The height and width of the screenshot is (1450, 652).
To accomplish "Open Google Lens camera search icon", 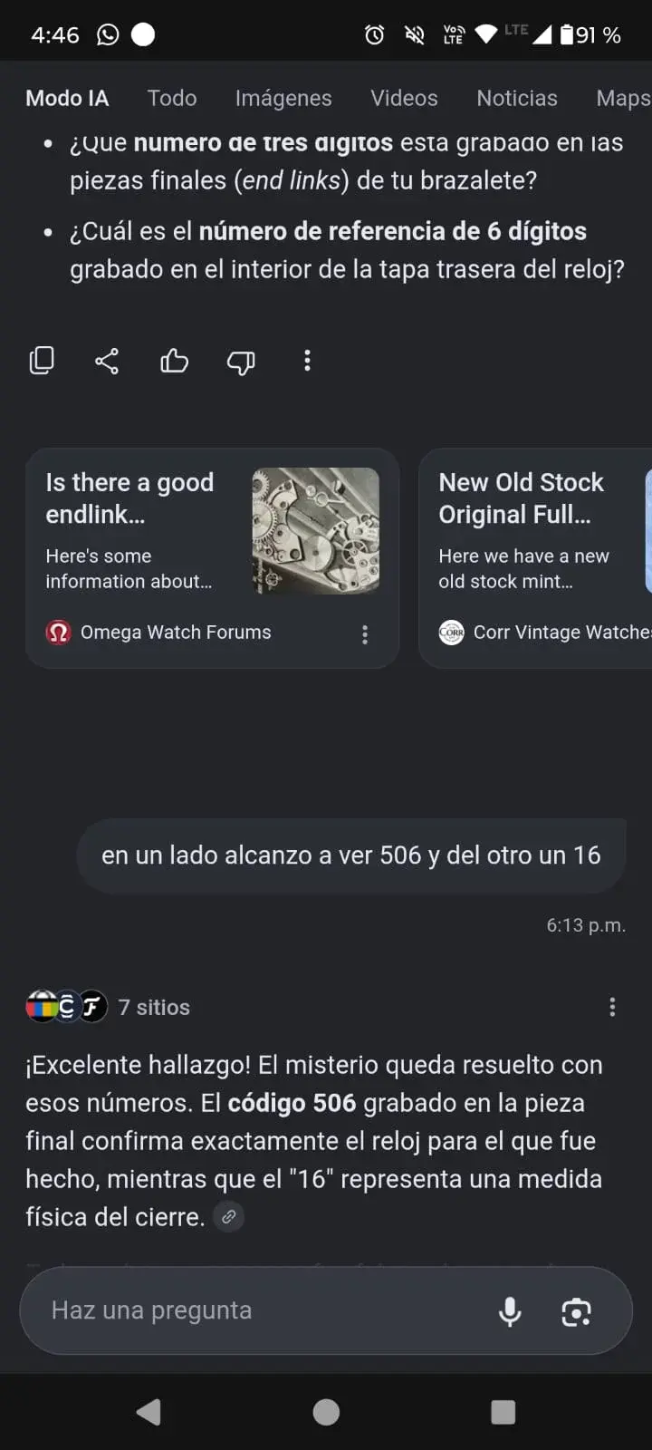I will pos(577,1311).
